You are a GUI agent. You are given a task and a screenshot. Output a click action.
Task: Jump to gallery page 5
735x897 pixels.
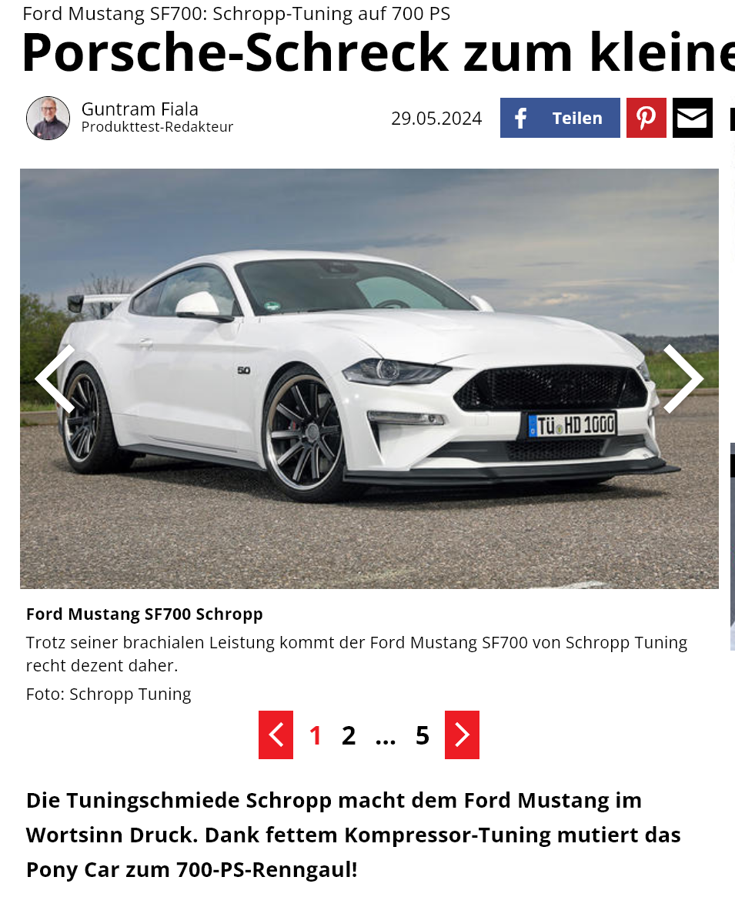click(x=422, y=735)
